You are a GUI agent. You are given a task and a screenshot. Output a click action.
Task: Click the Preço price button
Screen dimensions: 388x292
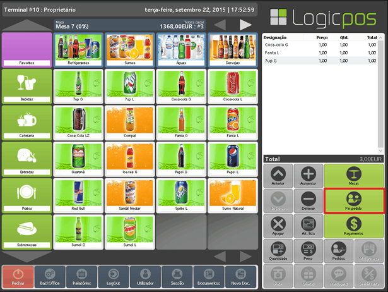click(309, 252)
